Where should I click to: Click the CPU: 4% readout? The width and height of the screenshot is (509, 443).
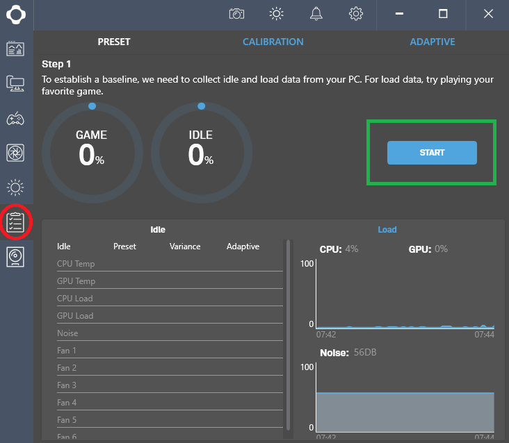click(339, 249)
